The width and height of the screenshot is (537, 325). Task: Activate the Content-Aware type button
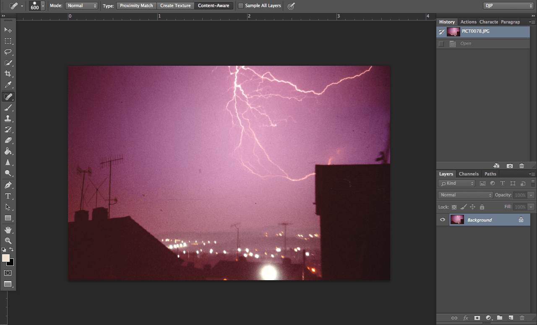click(214, 5)
